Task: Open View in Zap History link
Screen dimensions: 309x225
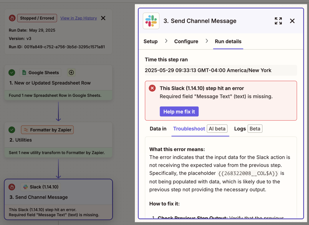Action: [79, 18]
